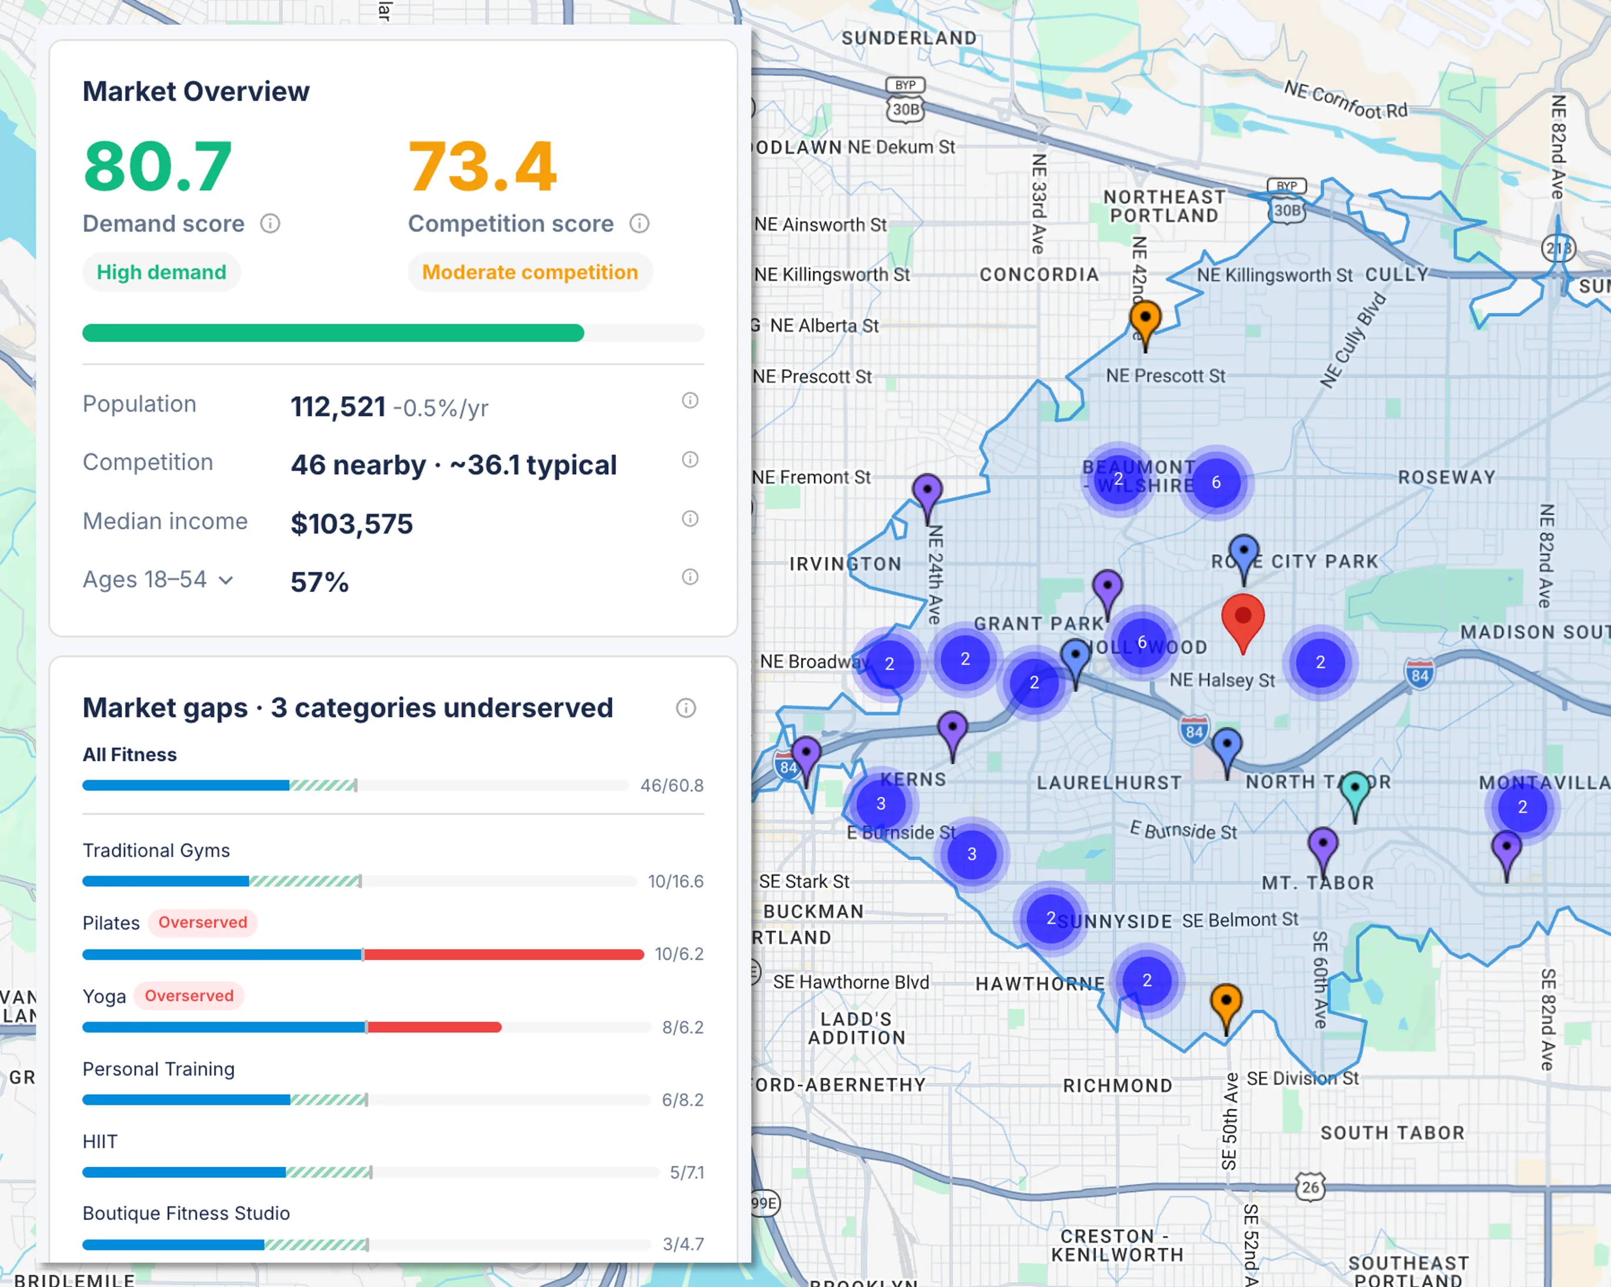Click blue pin near Laurelhurst I-84
The image size is (1611, 1287).
[1226, 752]
